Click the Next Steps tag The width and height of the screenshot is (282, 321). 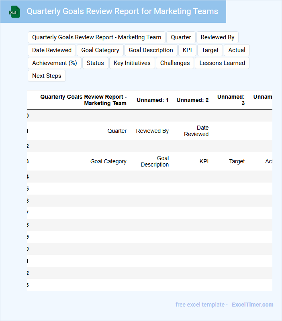[x=47, y=76]
